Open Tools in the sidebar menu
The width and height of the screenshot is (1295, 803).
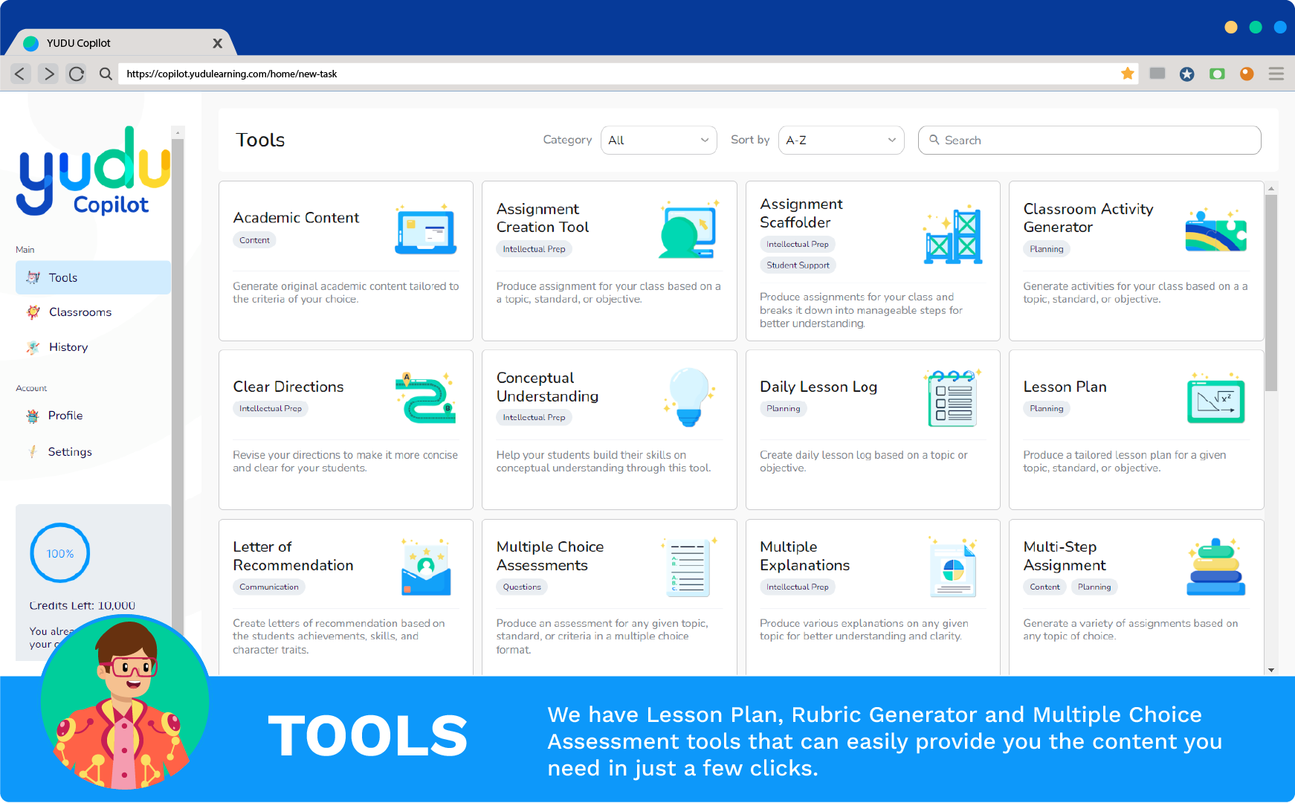point(93,277)
